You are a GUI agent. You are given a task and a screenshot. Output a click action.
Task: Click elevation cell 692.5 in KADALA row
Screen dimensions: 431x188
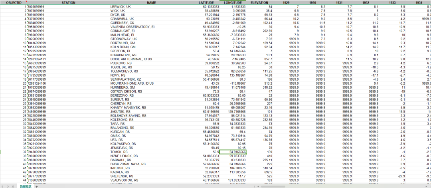point(259,172)
